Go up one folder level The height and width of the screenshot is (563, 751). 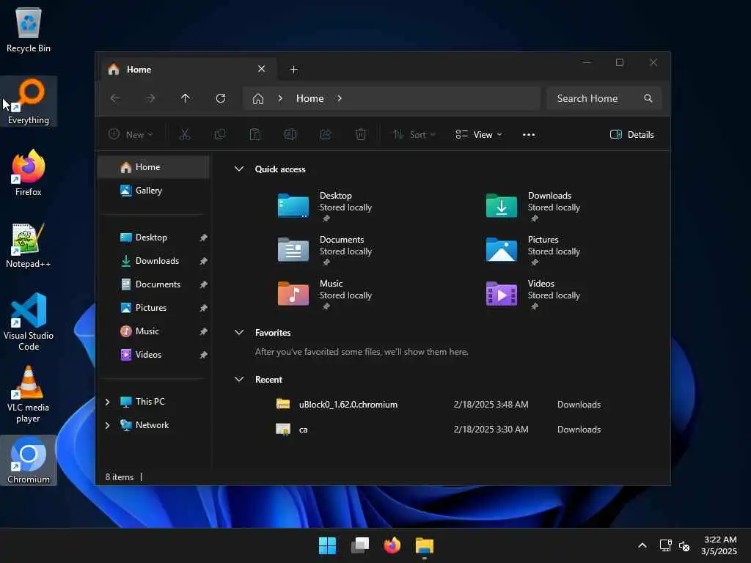[x=186, y=98]
